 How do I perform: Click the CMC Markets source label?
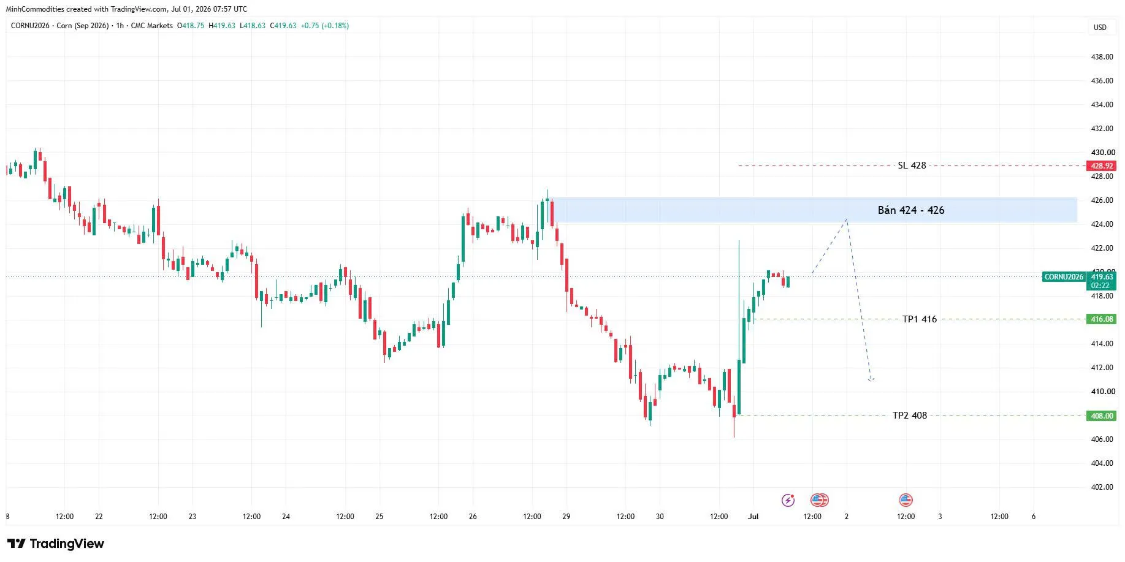point(151,26)
